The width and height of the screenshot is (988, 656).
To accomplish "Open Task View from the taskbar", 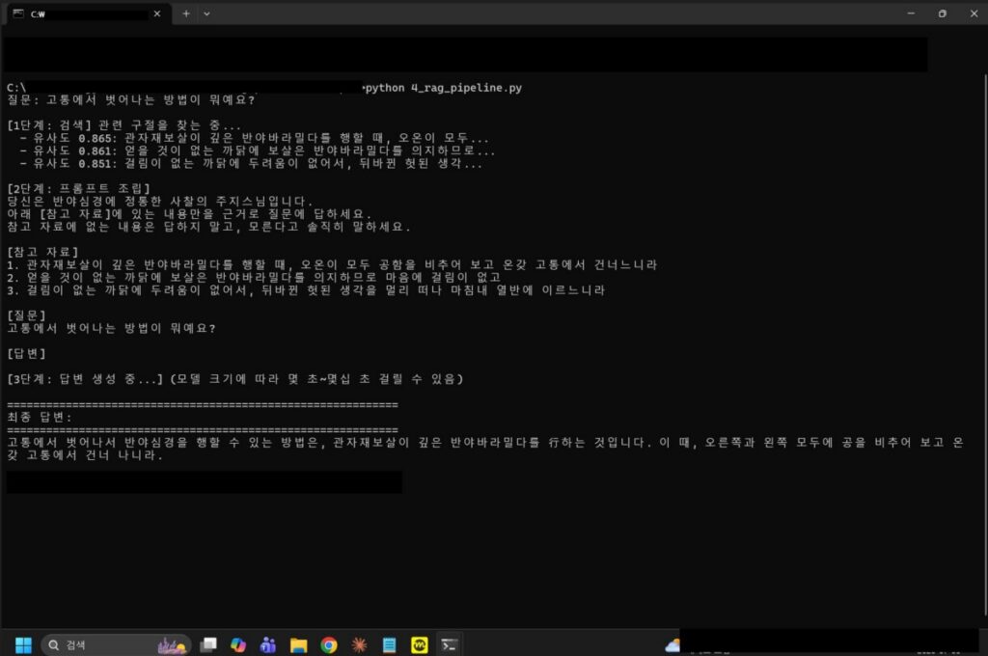I will (208, 644).
